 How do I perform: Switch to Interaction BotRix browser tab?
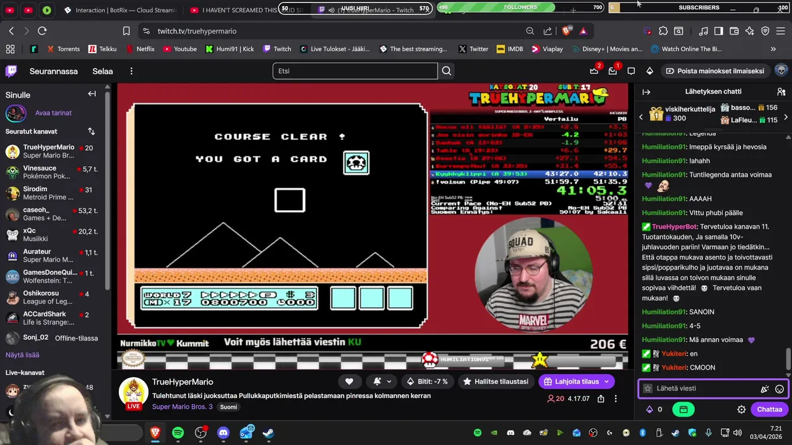pyautogui.click(x=120, y=10)
